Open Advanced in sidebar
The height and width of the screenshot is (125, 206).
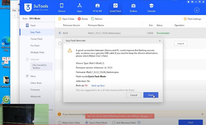click(35, 96)
